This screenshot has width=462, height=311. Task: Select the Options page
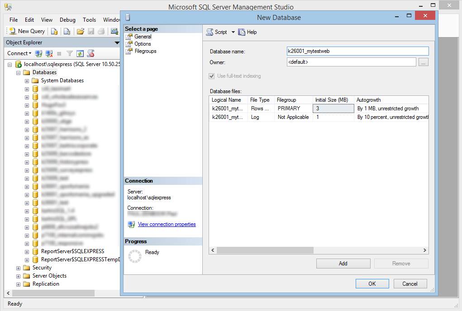[x=143, y=44]
